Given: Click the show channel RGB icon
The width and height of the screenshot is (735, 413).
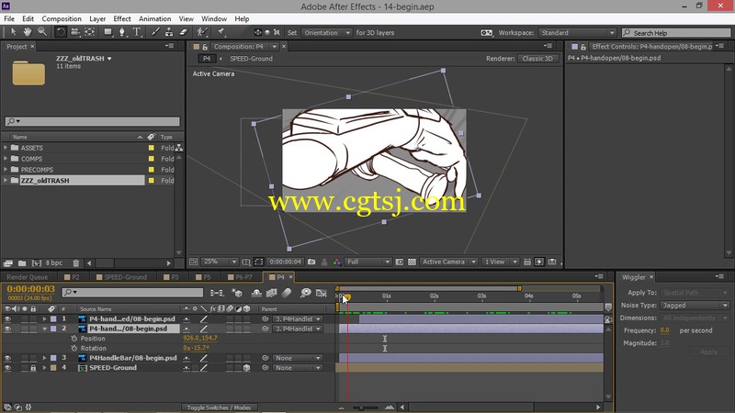Looking at the screenshot, I should coord(336,262).
